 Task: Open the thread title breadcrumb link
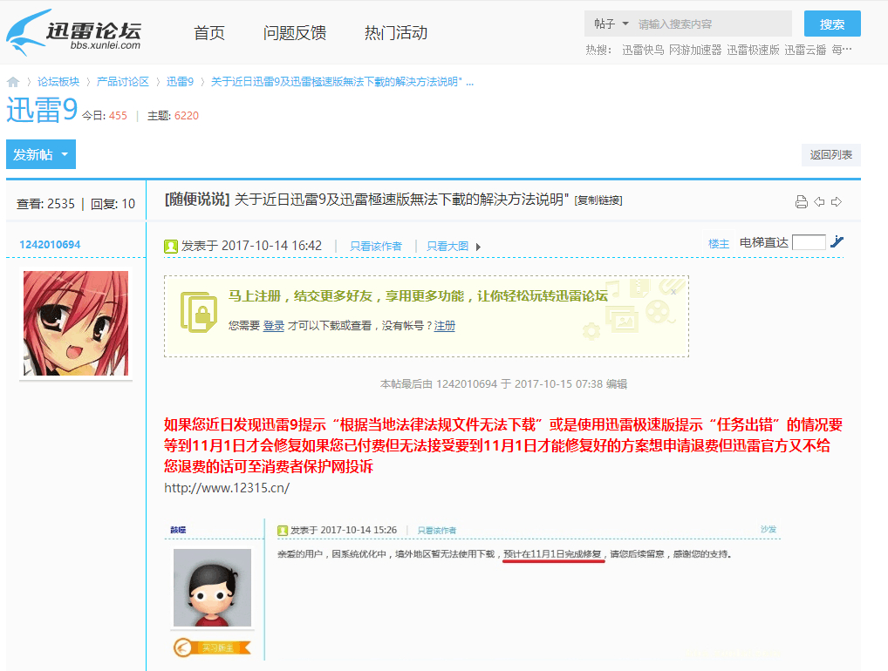(342, 81)
